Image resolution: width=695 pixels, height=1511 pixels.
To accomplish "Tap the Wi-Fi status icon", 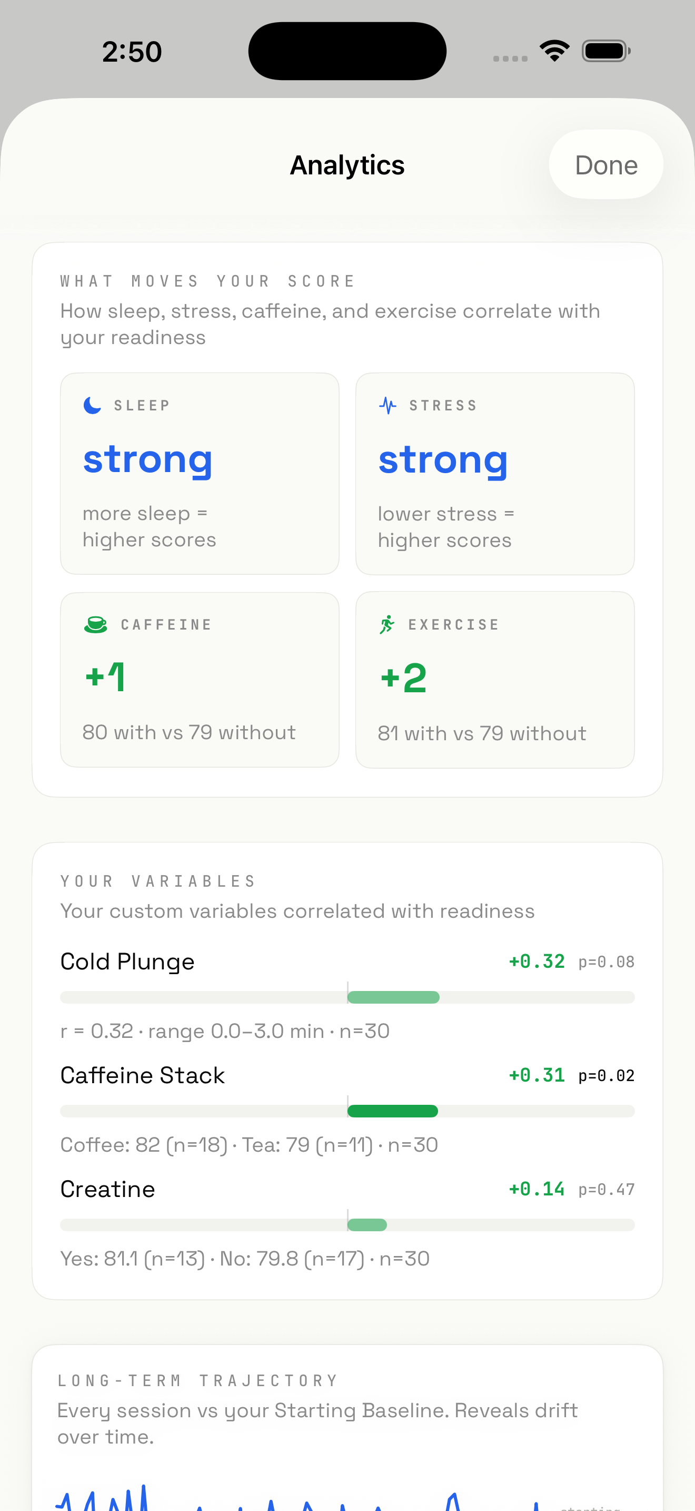I will (554, 51).
